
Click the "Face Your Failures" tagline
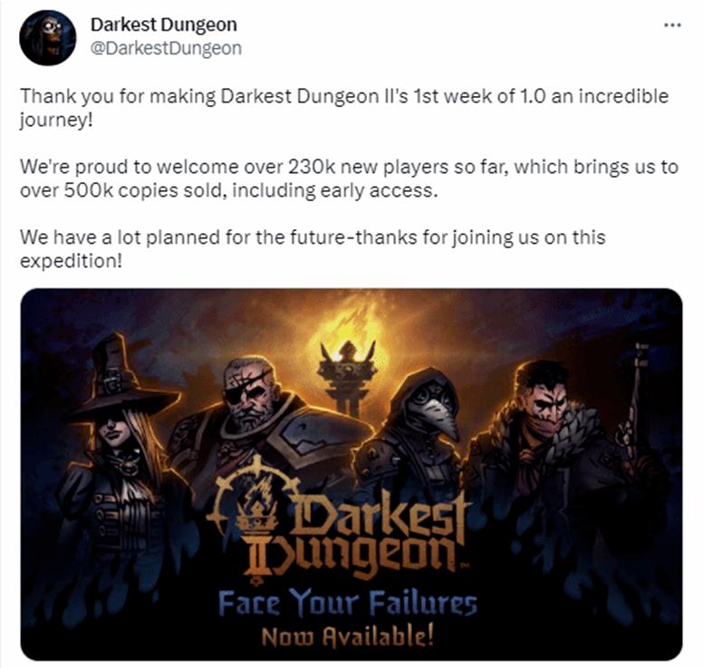pos(348,602)
